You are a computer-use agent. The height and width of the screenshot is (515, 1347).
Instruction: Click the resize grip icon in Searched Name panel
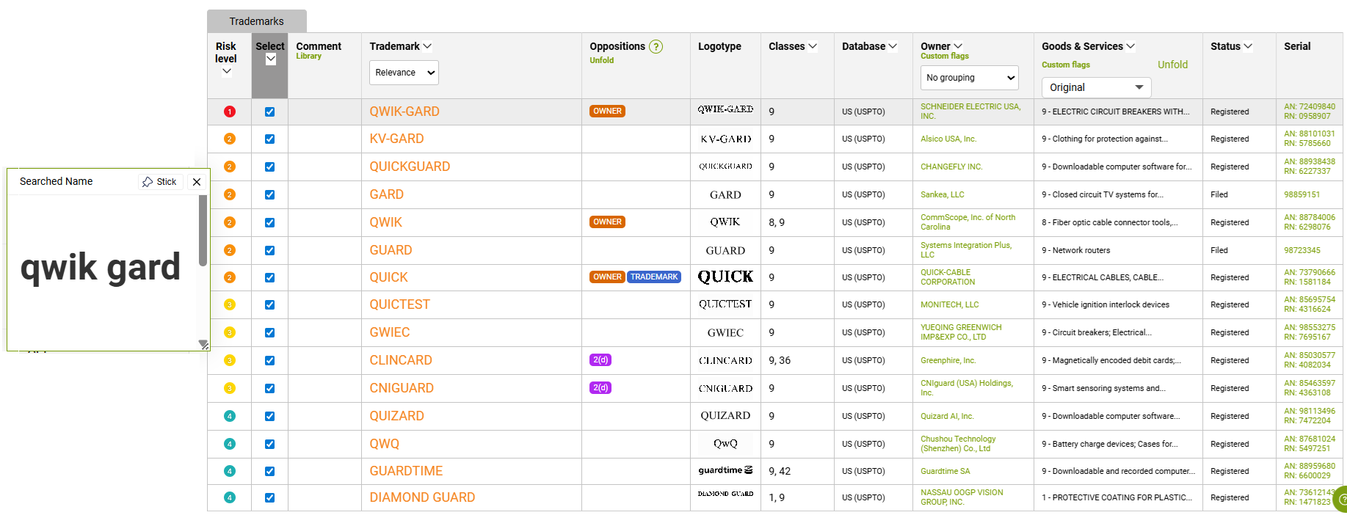coord(203,344)
